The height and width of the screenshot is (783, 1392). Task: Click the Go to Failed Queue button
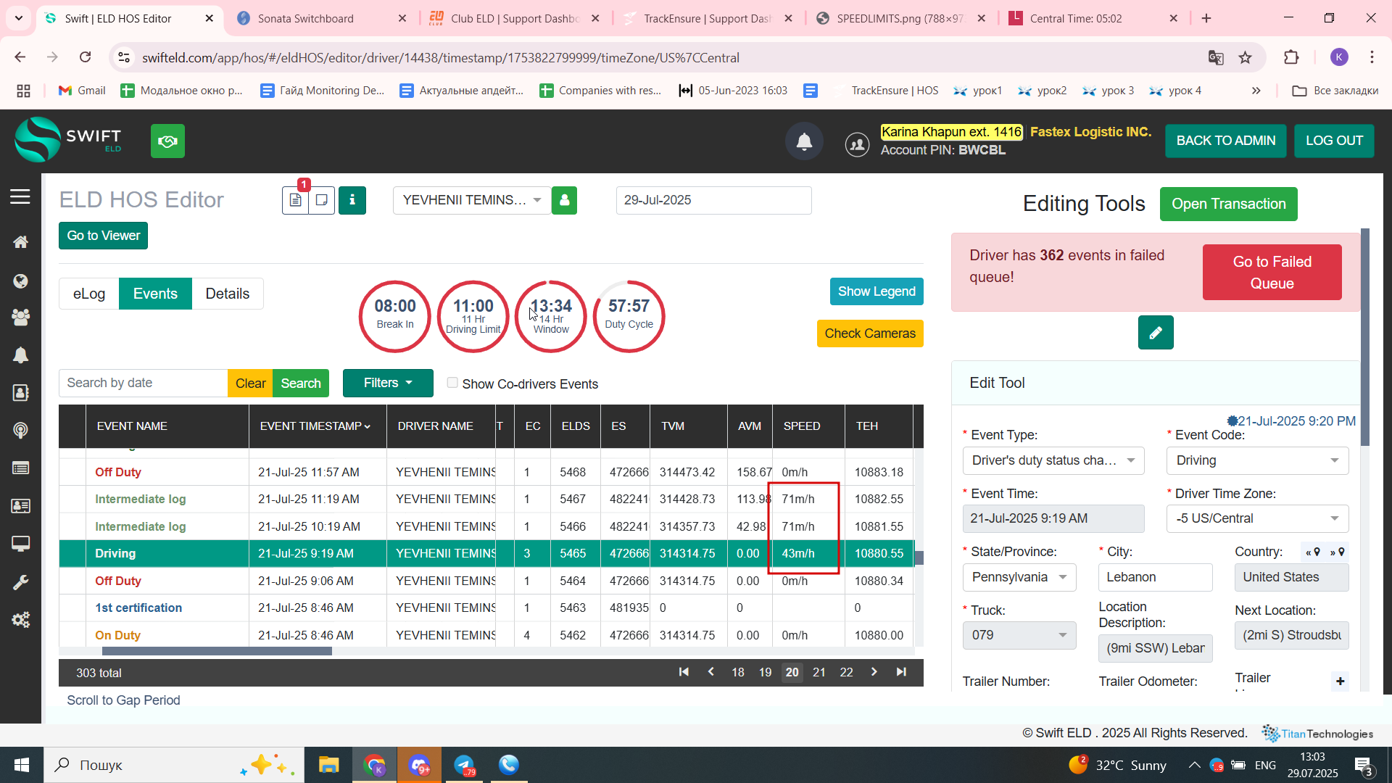(x=1272, y=273)
